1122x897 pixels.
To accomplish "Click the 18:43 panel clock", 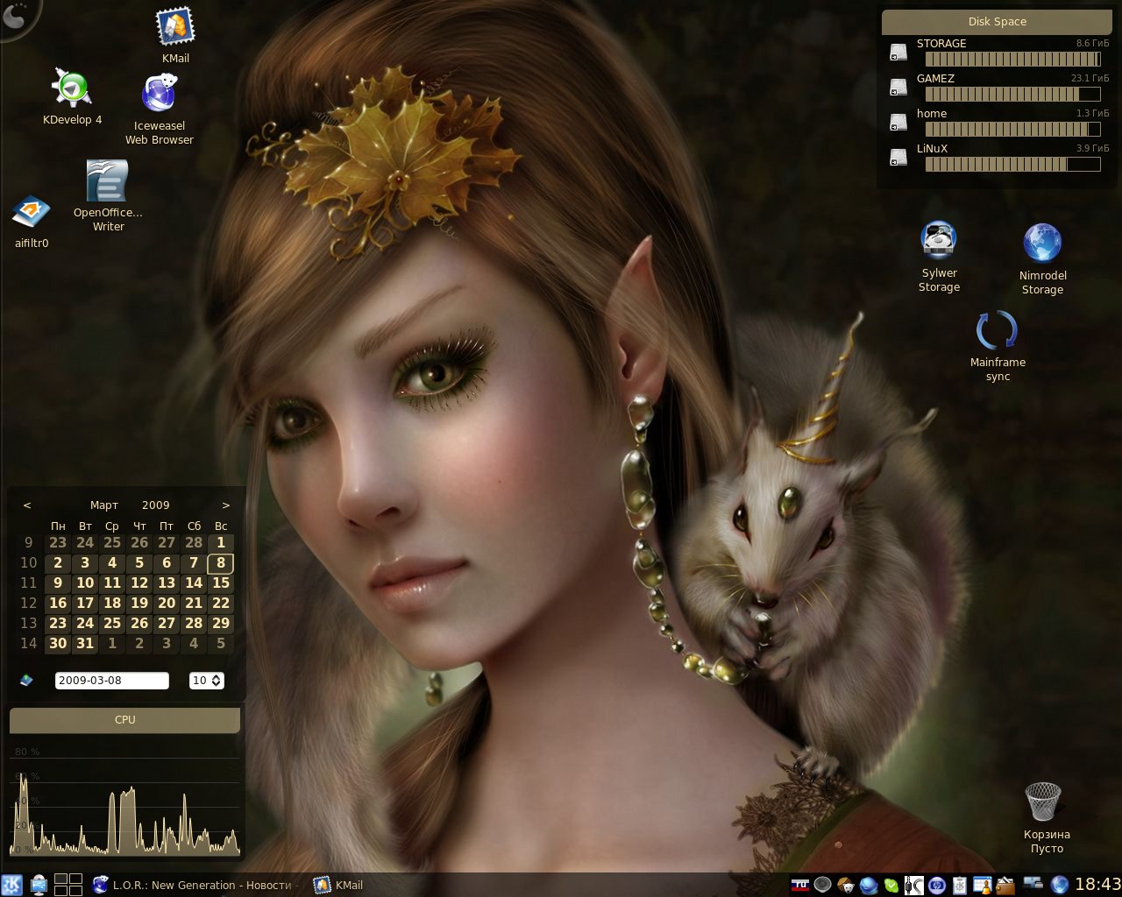I will click(1097, 885).
